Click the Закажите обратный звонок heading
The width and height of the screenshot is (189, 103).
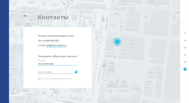(x=57, y=56)
